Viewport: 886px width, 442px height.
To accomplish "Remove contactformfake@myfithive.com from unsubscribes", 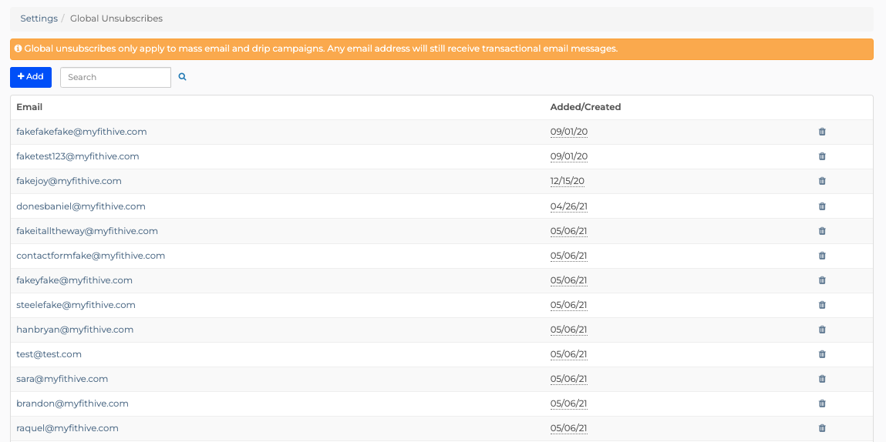I will (x=822, y=256).
